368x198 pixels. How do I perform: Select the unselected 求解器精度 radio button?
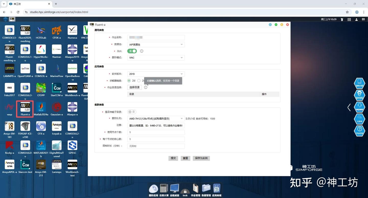coord(139,81)
